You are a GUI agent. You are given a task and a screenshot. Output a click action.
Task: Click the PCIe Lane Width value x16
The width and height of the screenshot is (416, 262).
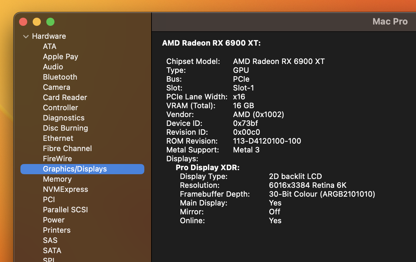pos(239,97)
